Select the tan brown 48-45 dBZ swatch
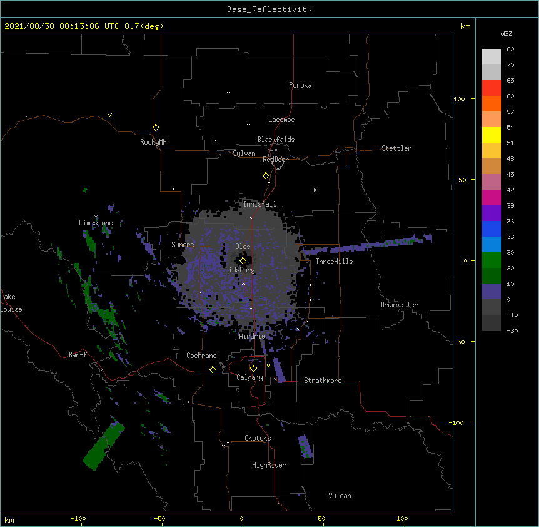 pos(491,166)
